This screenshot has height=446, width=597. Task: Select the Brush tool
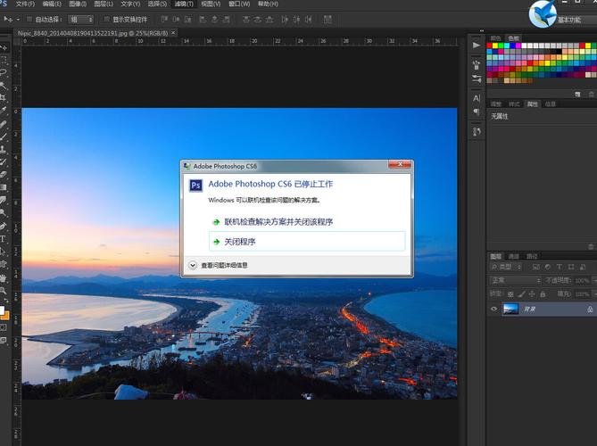3,136
